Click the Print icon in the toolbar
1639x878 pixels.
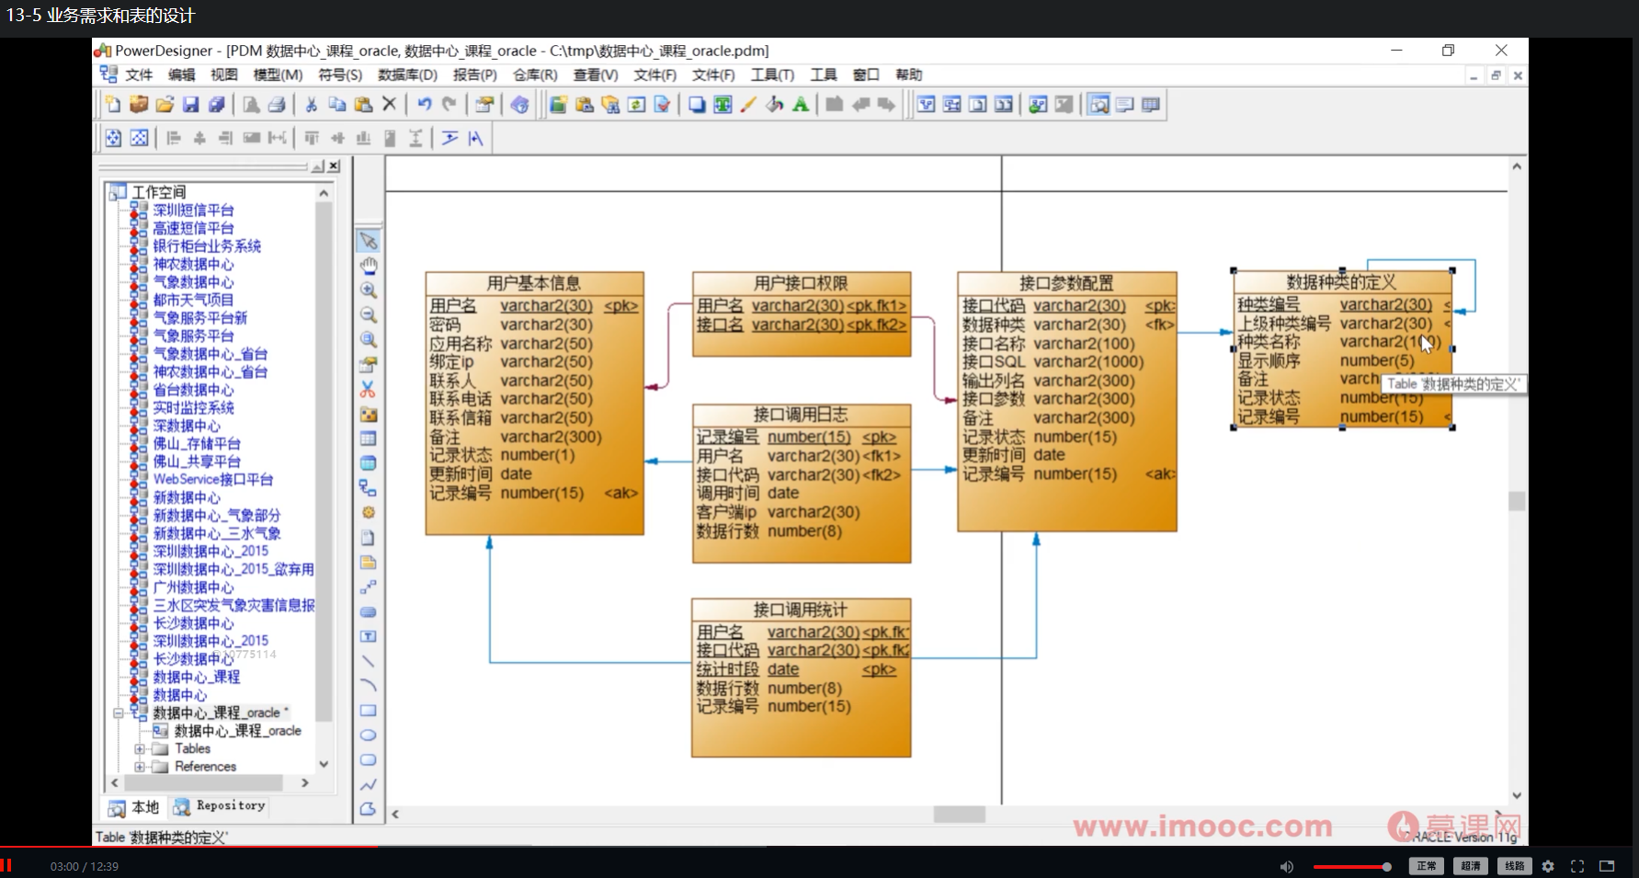(x=277, y=105)
